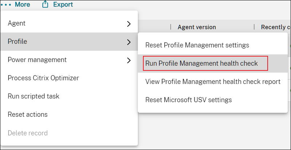Select the Profile menu entry

point(18,42)
